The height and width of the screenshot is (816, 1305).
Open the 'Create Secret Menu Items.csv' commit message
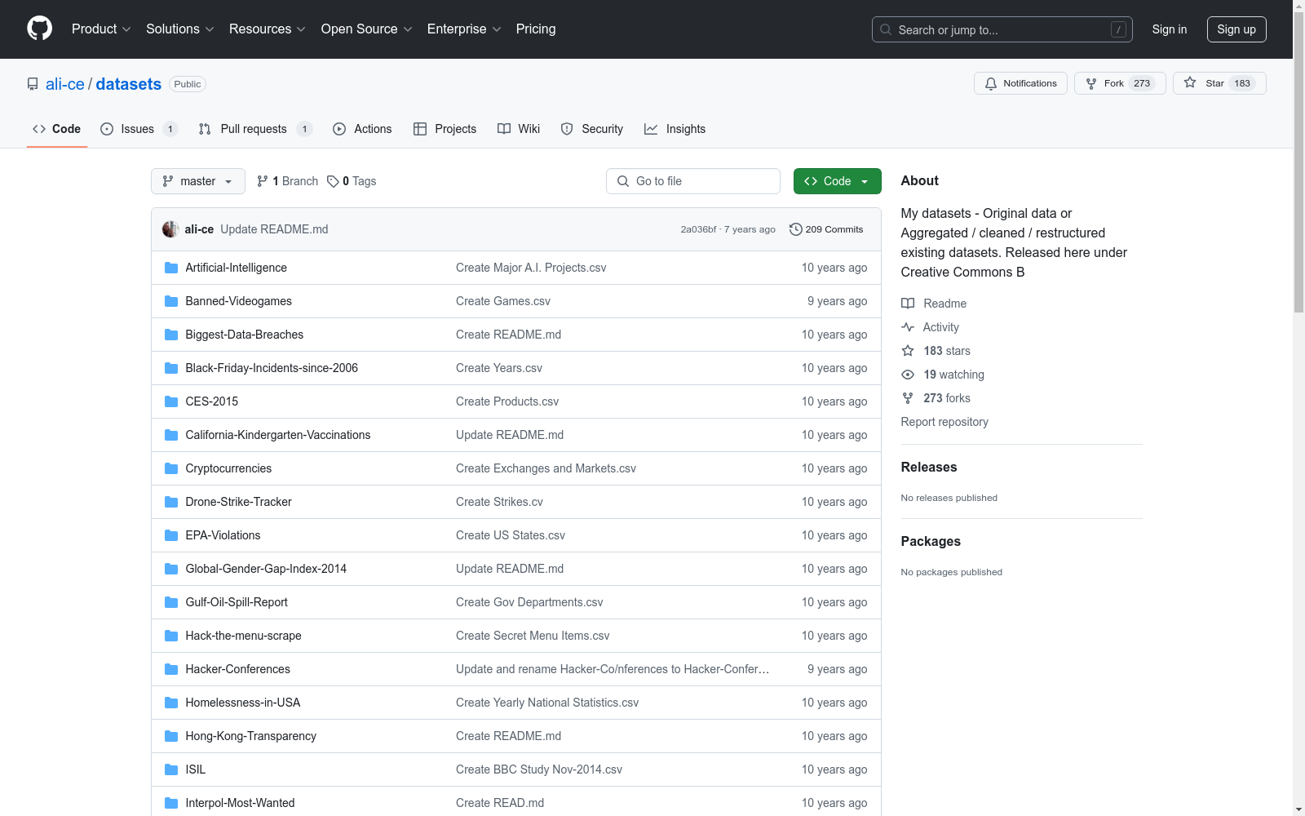click(533, 636)
